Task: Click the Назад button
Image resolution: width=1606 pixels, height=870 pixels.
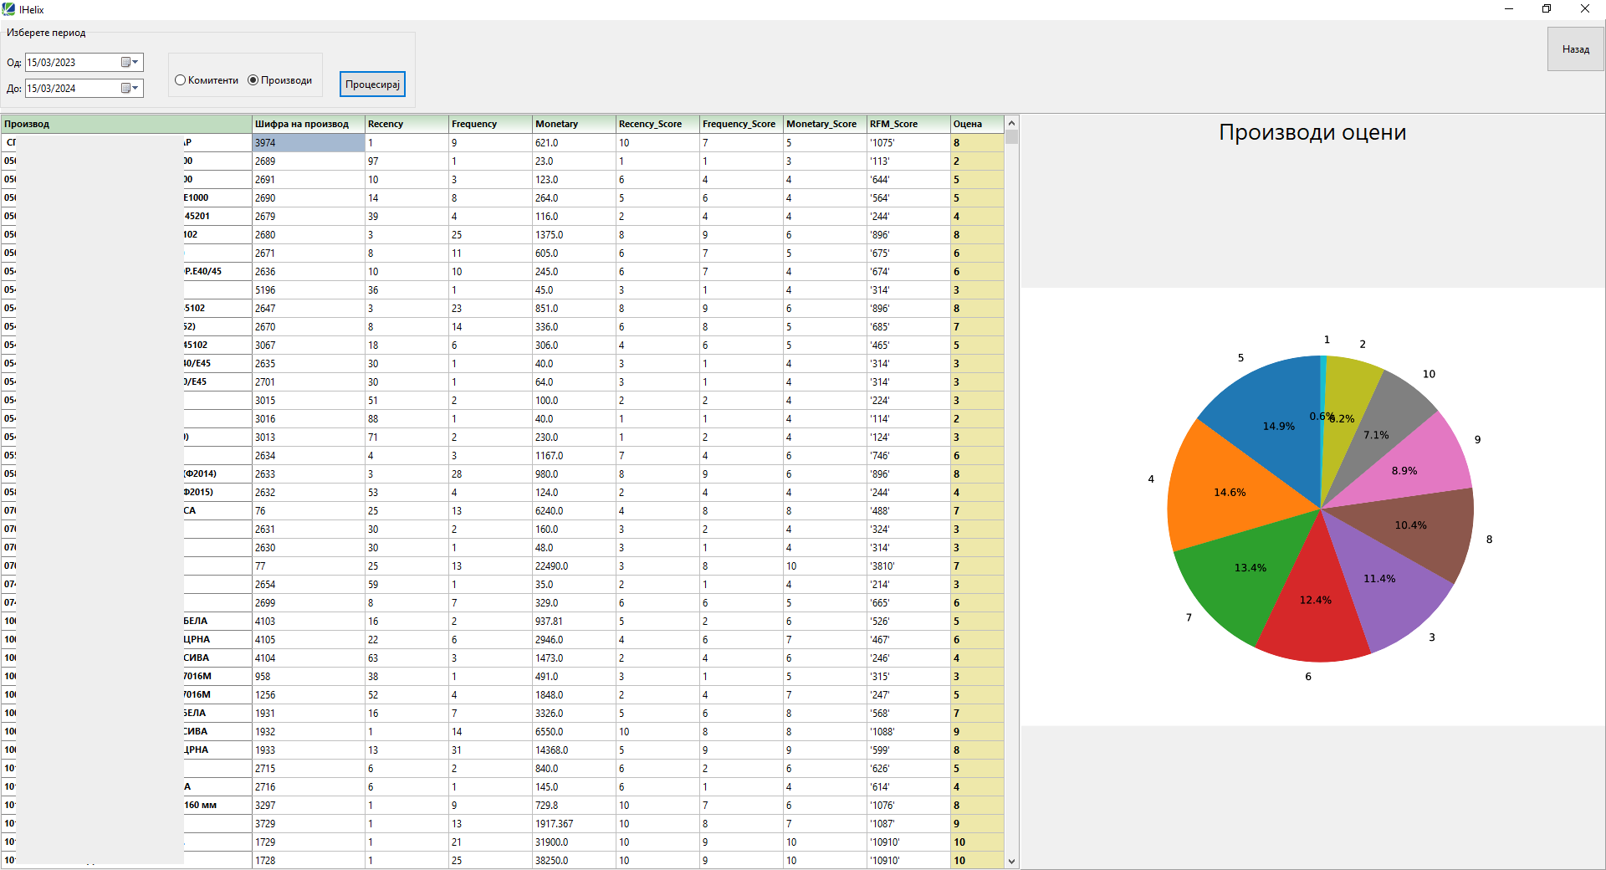Action: [x=1575, y=49]
